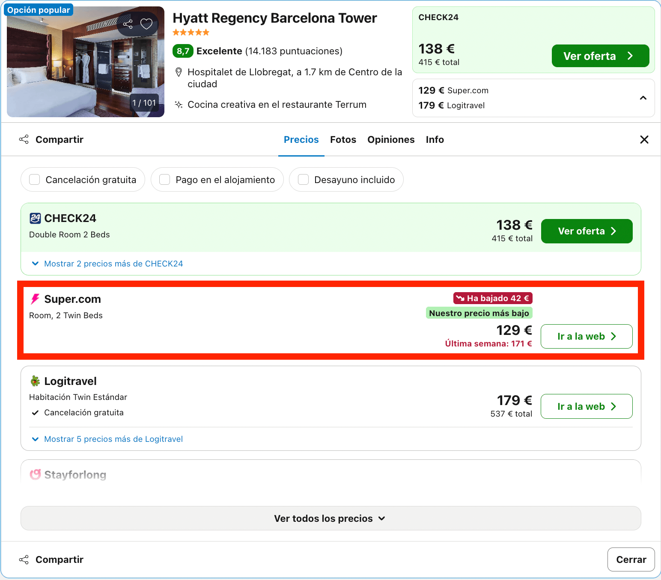Viewport: 661px width, 580px height.
Task: Click Habitación Twin Estándar text
Action: tap(78, 397)
